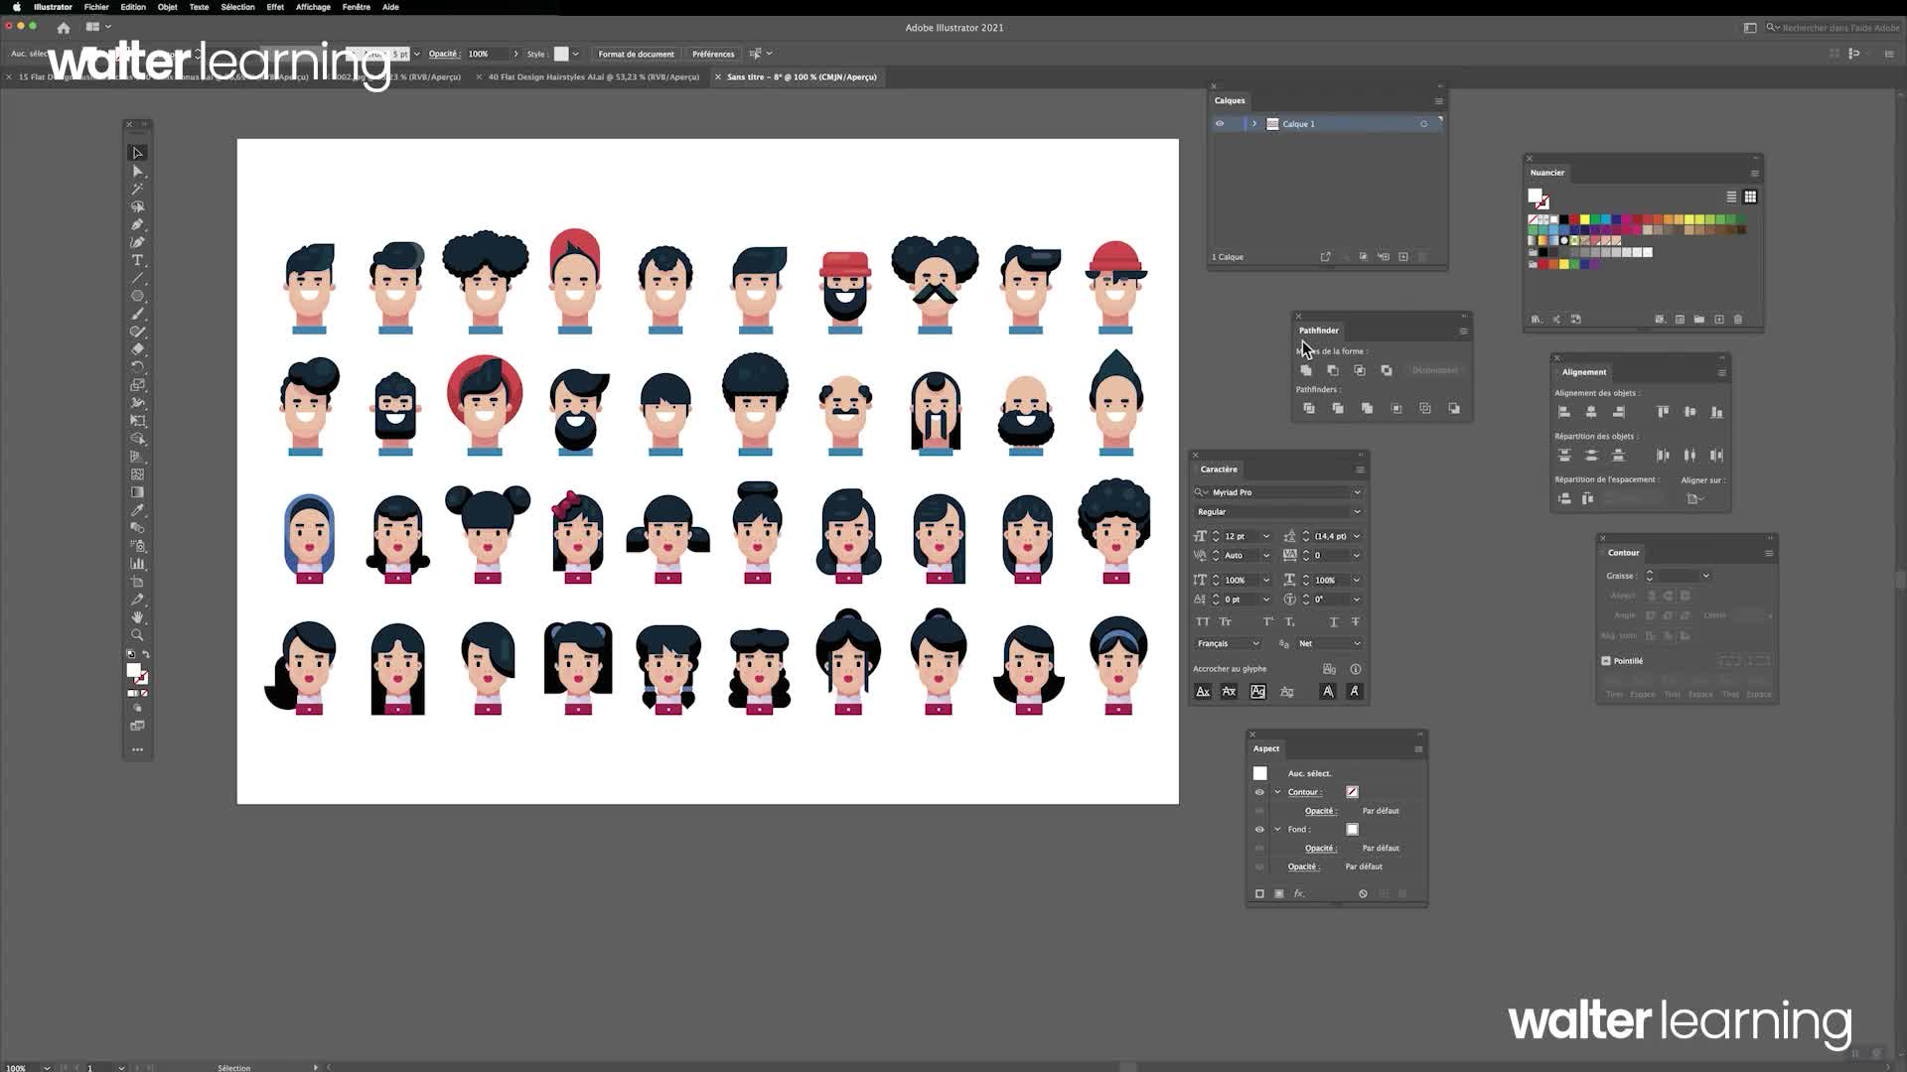This screenshot has width=1907, height=1072.
Task: Expand Calque 1 layer contents
Action: pyautogui.click(x=1254, y=124)
